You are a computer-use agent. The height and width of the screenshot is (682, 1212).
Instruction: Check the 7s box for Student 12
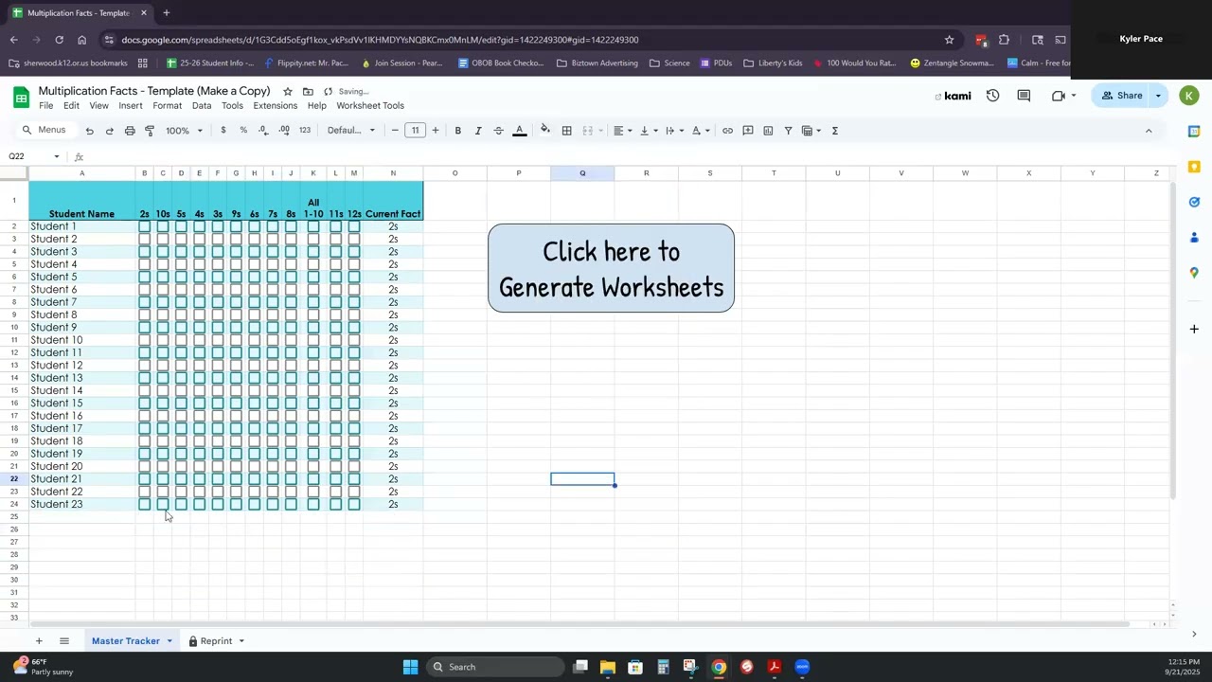click(x=273, y=366)
